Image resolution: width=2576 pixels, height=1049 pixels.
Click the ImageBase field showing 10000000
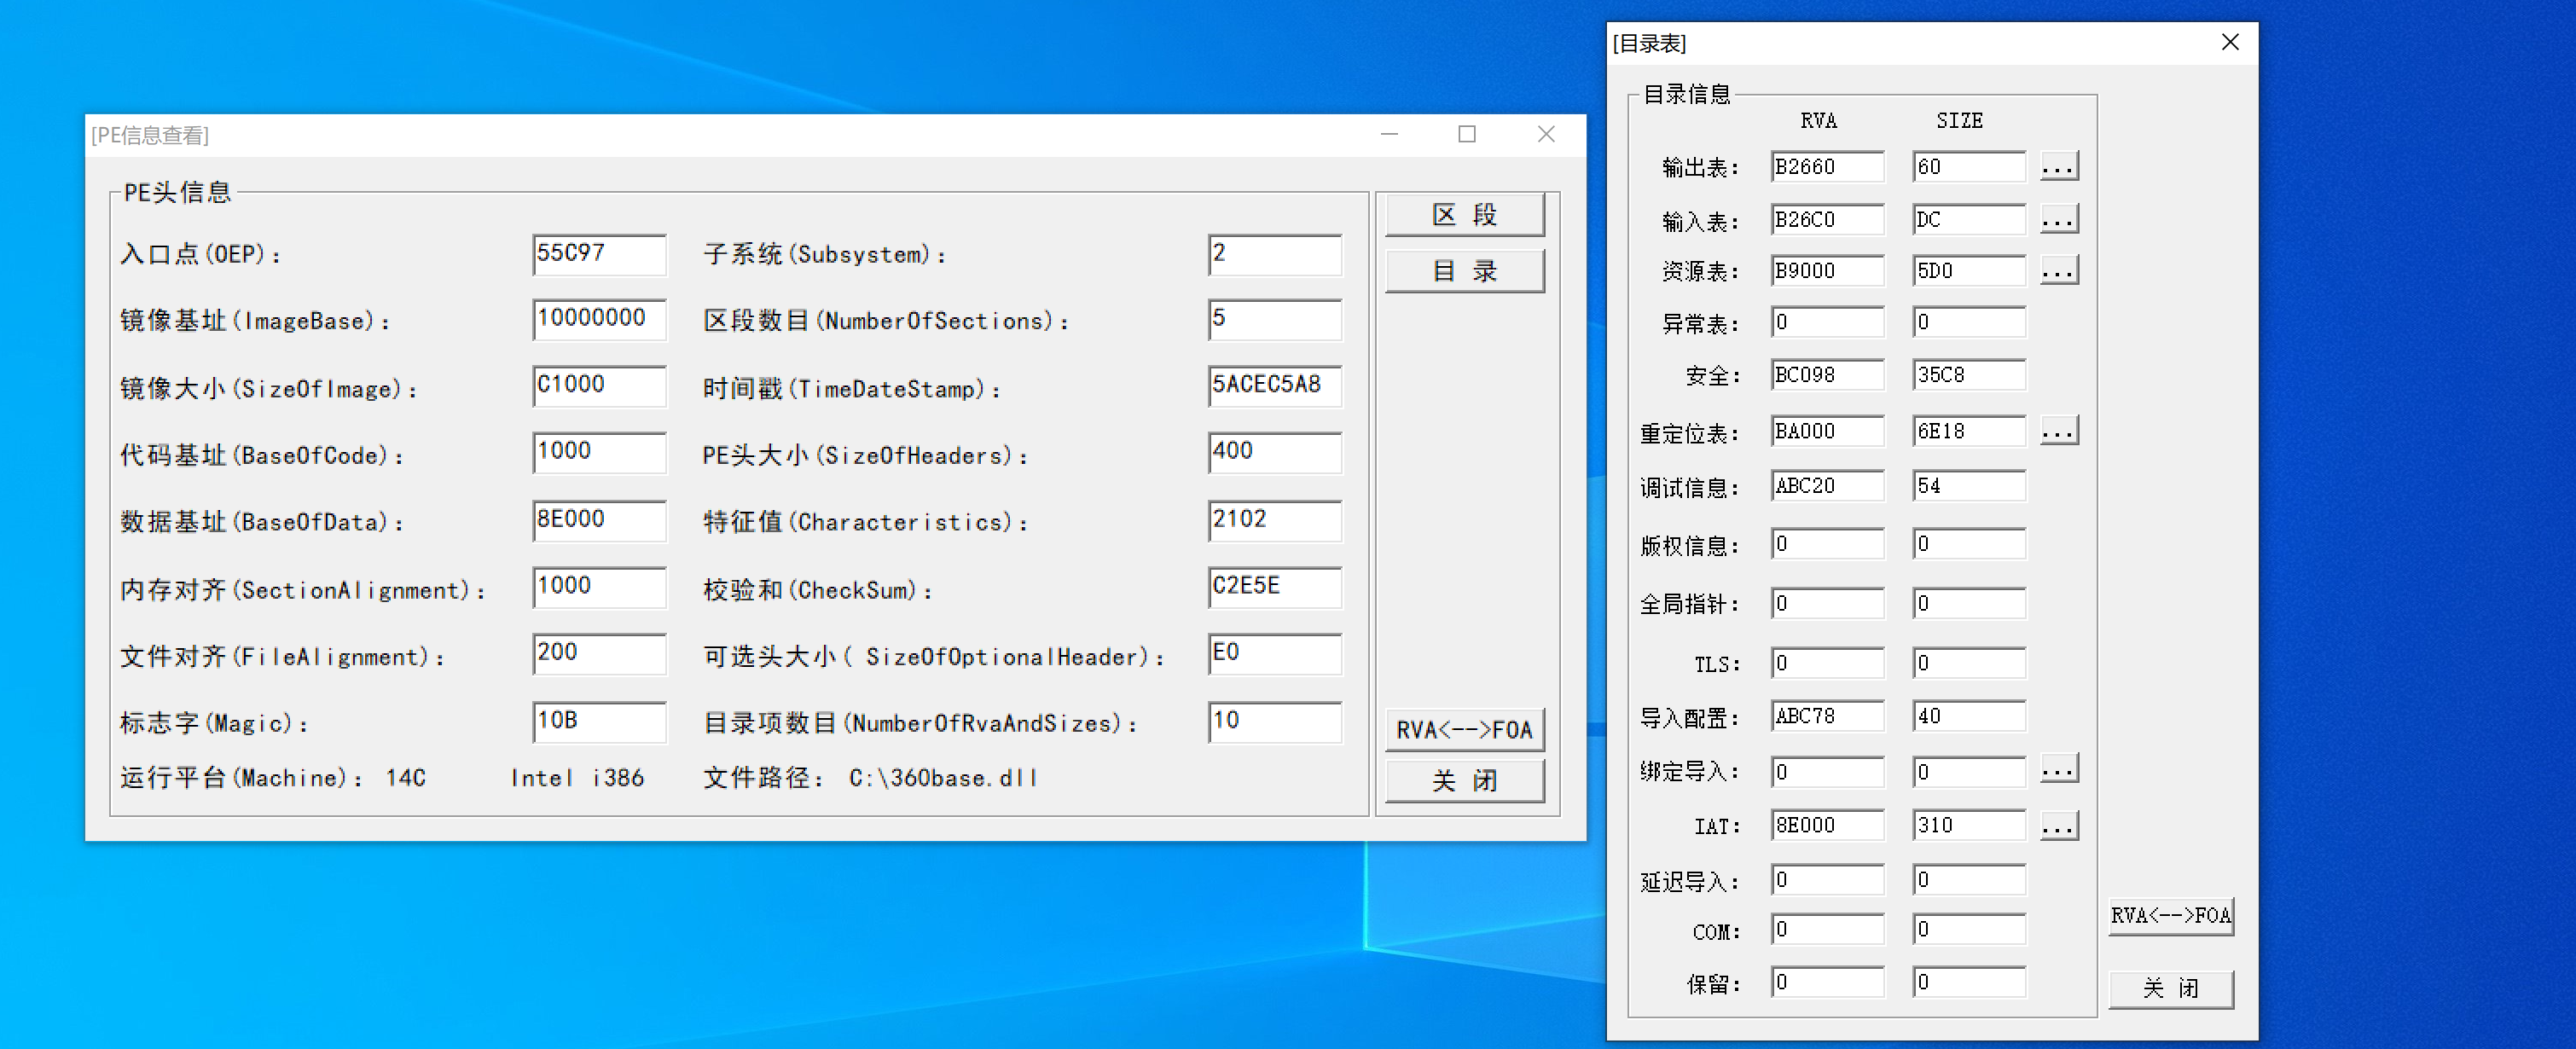pyautogui.click(x=598, y=319)
